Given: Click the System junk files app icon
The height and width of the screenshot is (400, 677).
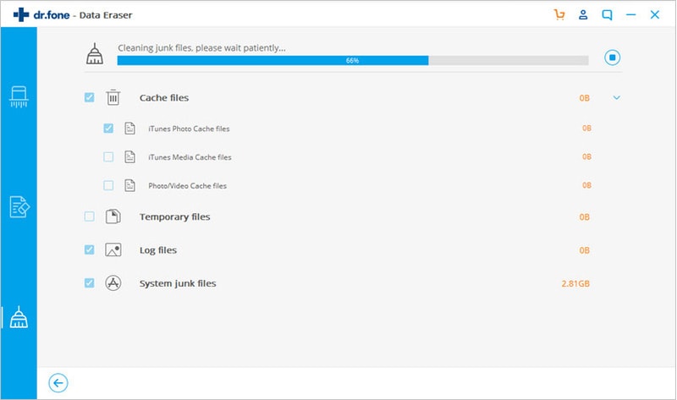Looking at the screenshot, I should click(113, 283).
